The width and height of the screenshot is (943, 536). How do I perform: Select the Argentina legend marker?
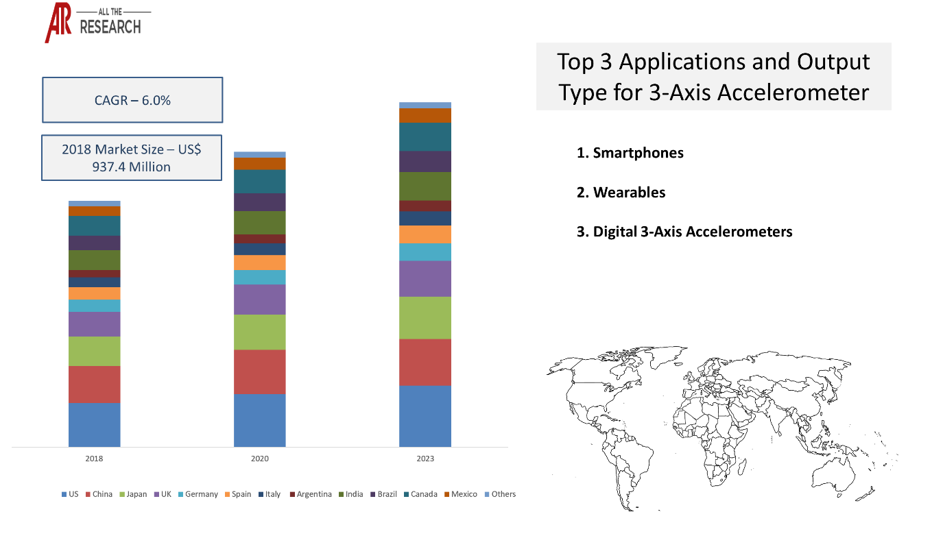pyautogui.click(x=291, y=494)
